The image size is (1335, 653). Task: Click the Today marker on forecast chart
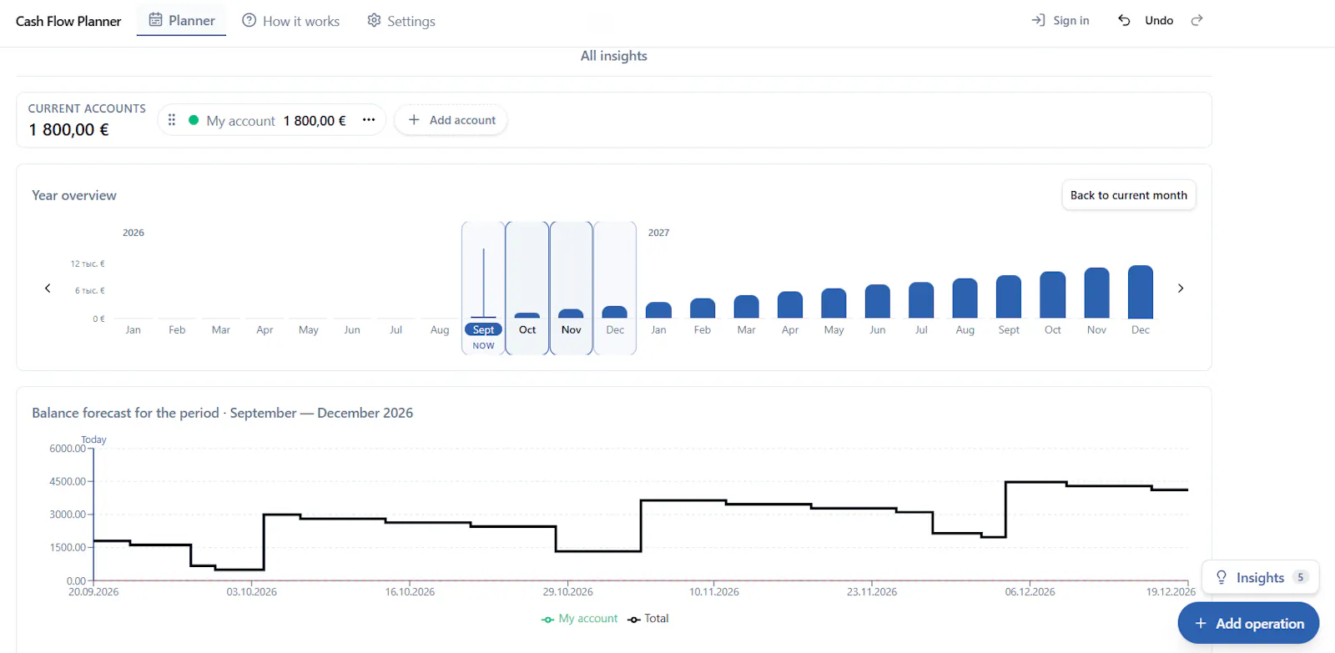(93, 440)
